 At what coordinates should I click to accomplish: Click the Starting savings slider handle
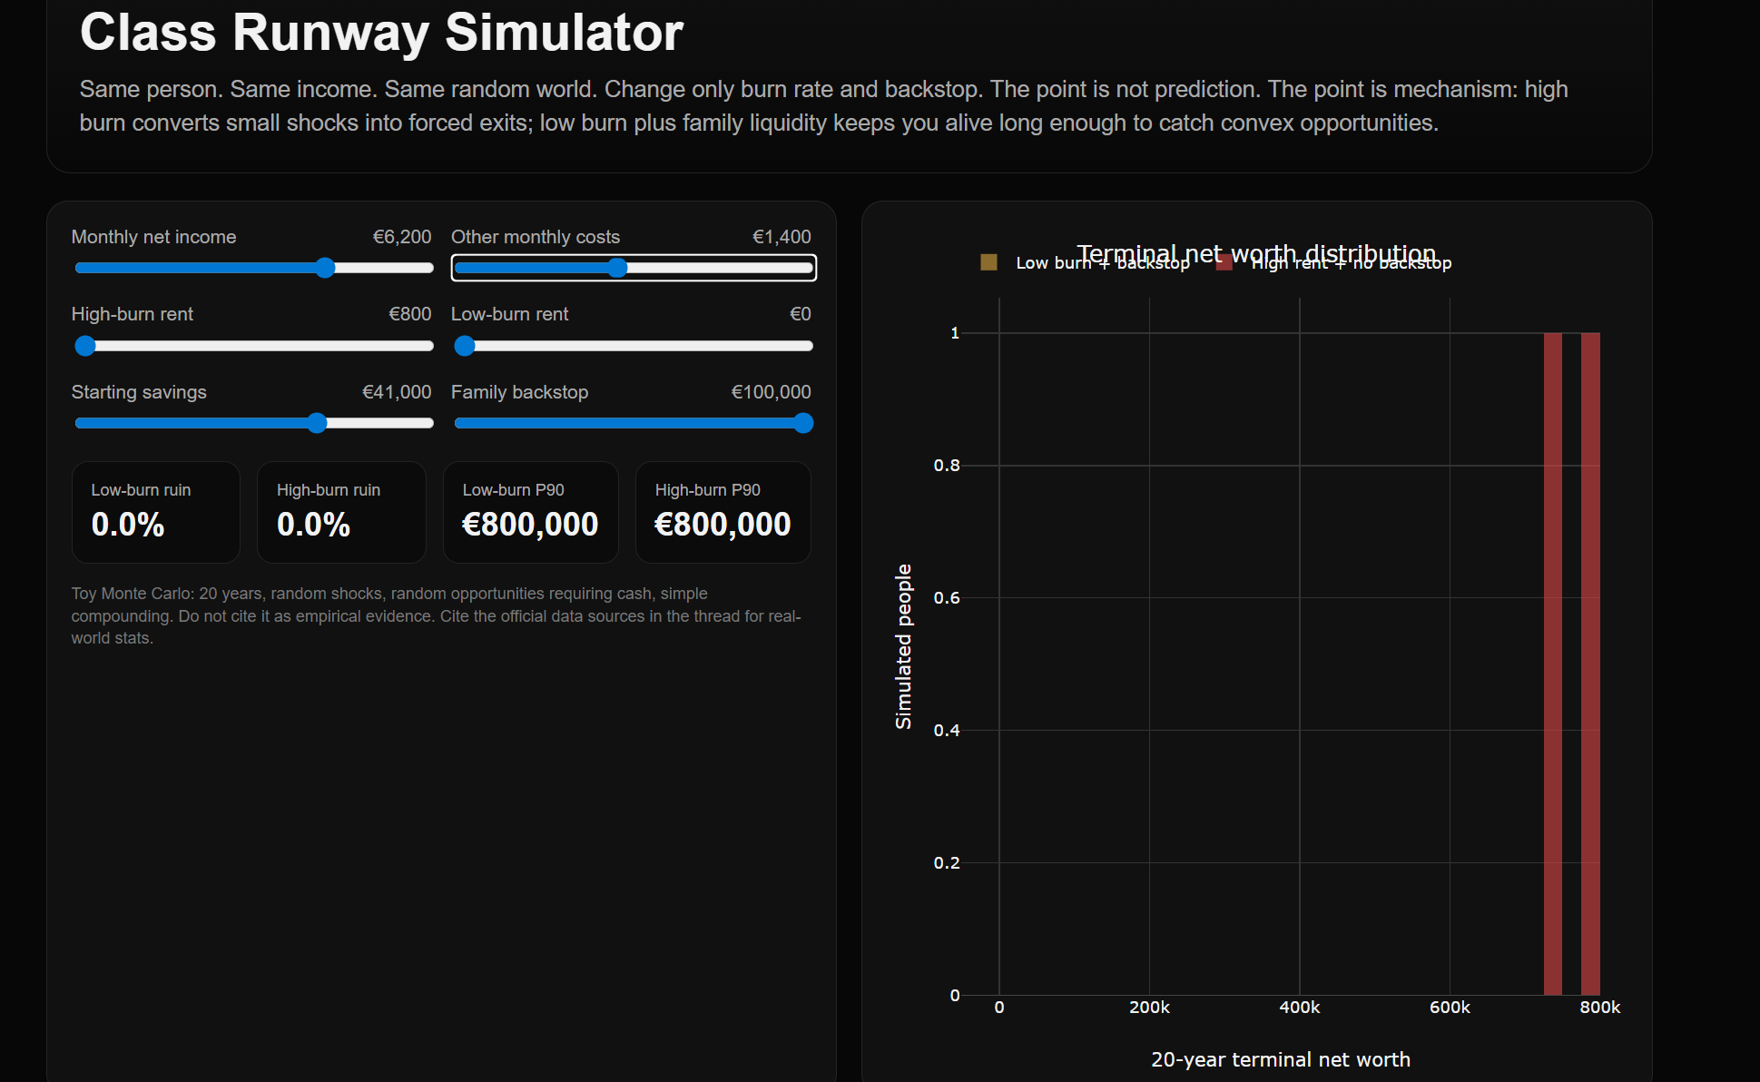pyautogui.click(x=316, y=423)
